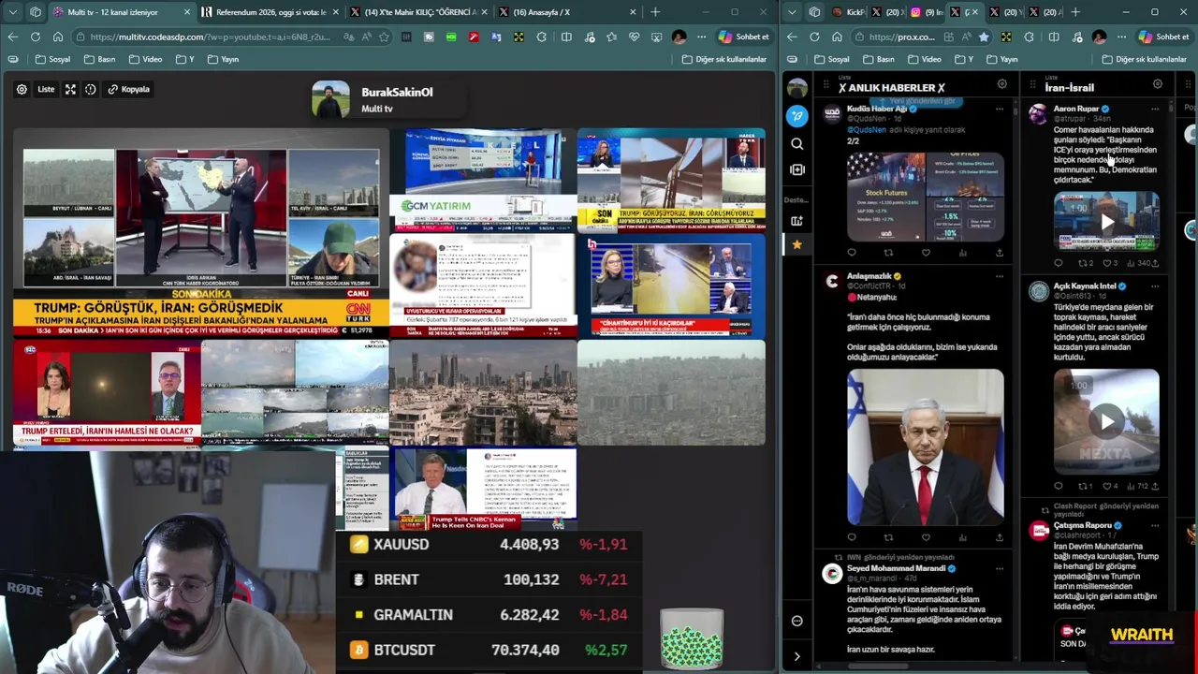The height and width of the screenshot is (674, 1198).
Task: Like the Aaron Rupar post
Action: [1106, 263]
